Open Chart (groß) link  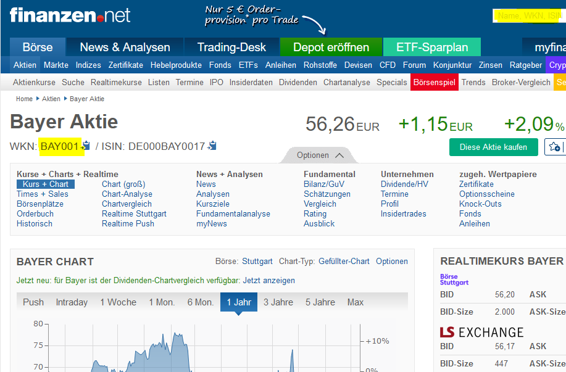[x=123, y=184]
